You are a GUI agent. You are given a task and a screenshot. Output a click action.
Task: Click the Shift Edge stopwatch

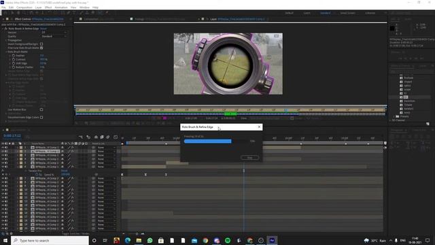tap(14, 63)
